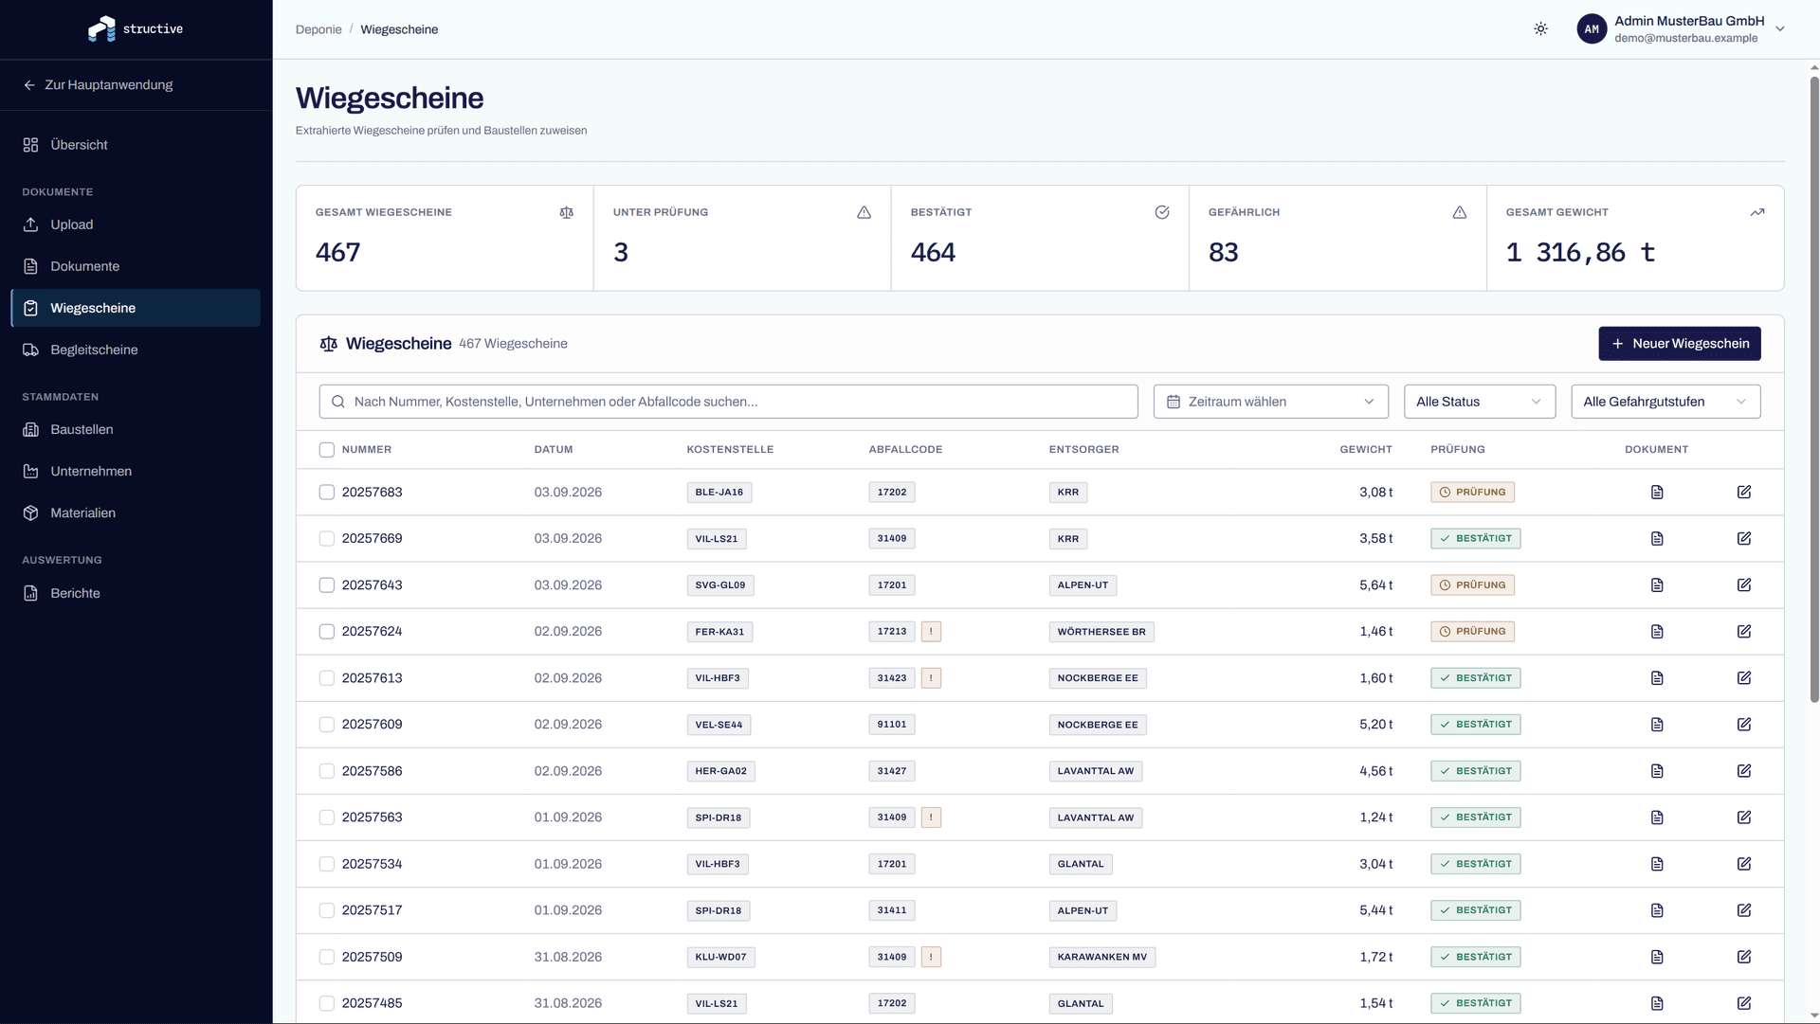
Task: Click warning triangle in Unter Prüfung card
Action: coord(864,212)
